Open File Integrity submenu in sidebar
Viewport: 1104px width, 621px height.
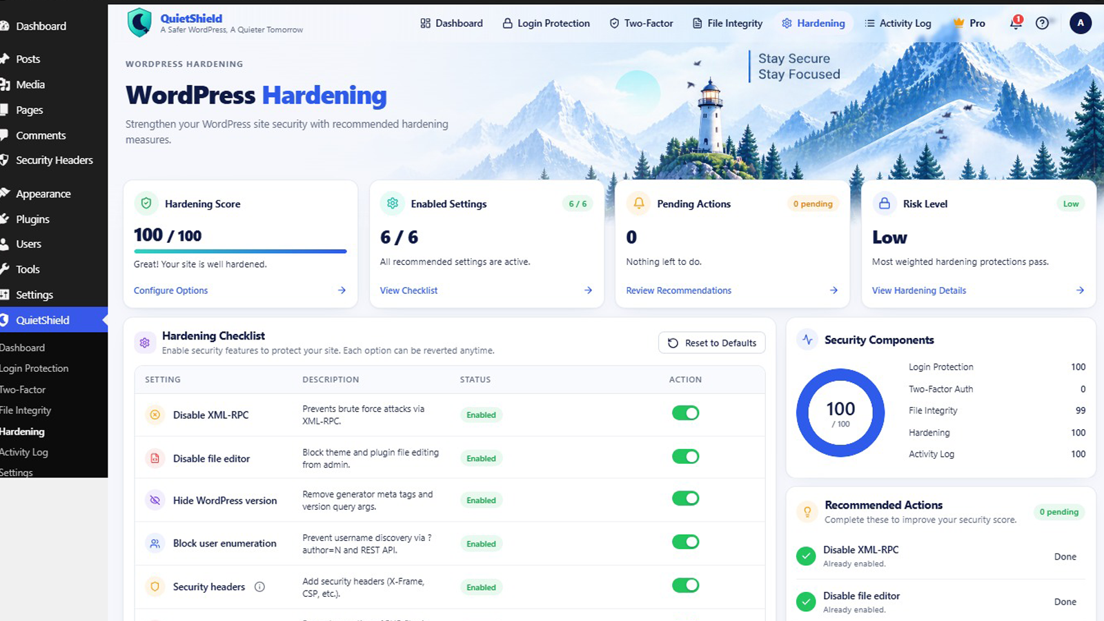point(26,410)
